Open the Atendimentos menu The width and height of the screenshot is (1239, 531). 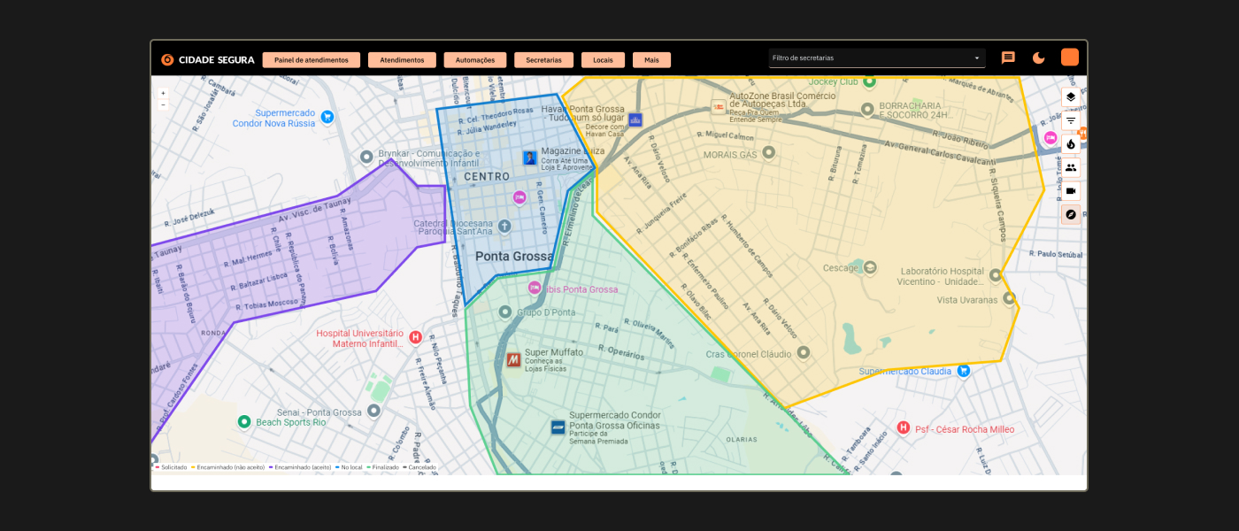(402, 60)
